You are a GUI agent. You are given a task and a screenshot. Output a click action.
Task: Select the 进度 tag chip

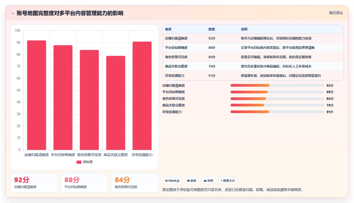pos(208,181)
